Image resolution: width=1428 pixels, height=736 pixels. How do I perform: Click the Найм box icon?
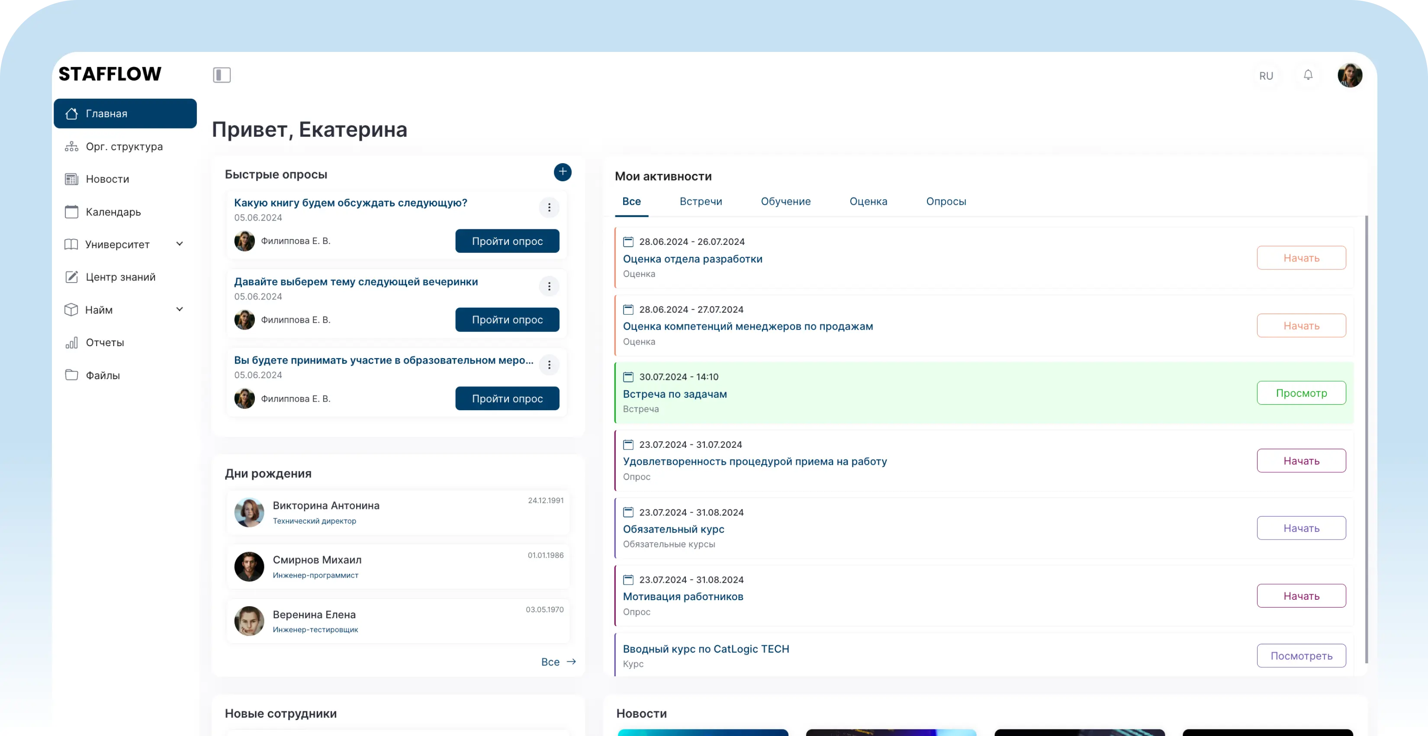71,309
